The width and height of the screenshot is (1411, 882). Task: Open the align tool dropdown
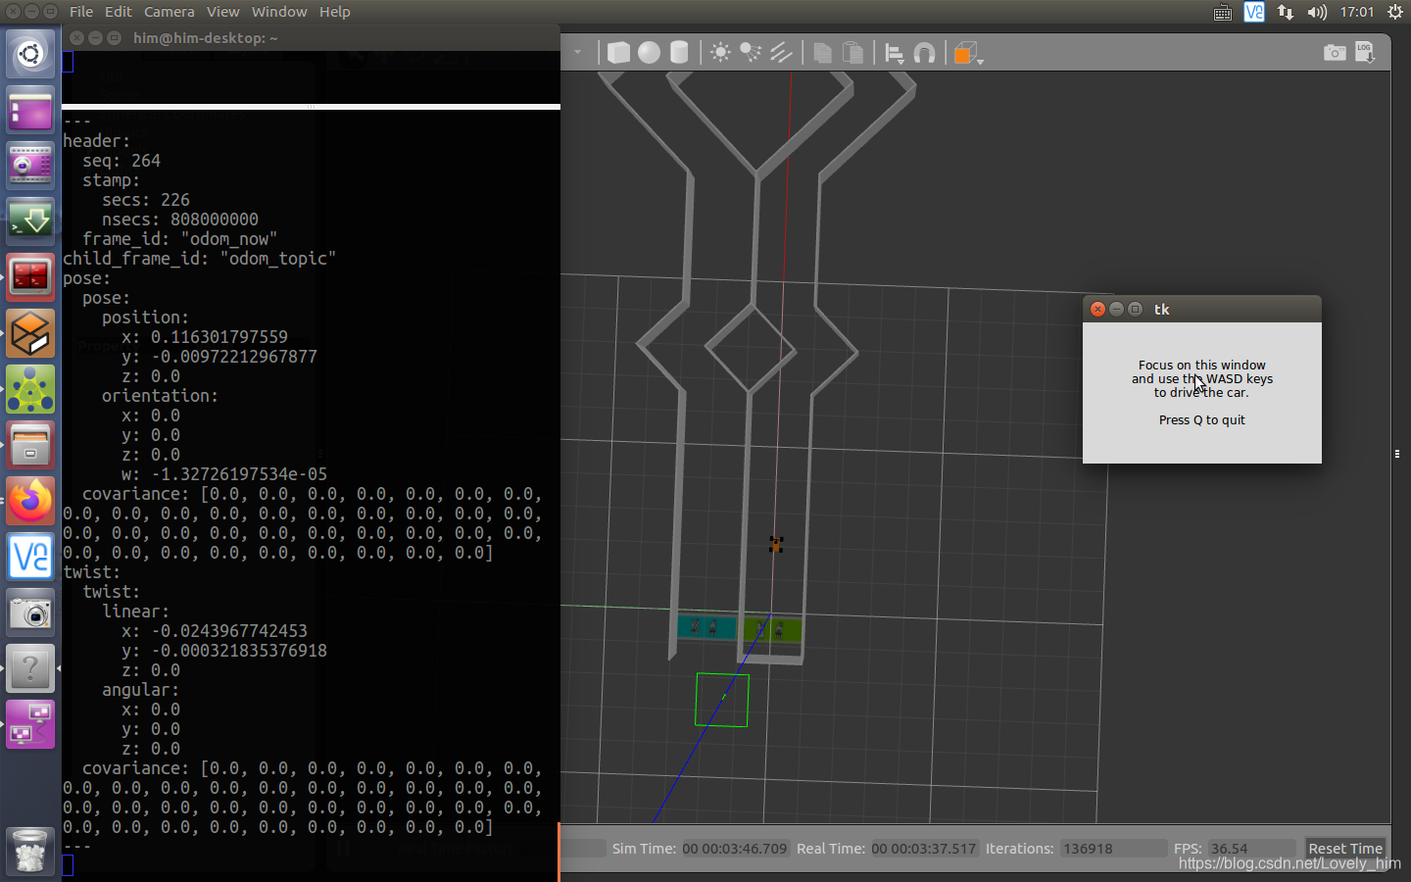895,53
